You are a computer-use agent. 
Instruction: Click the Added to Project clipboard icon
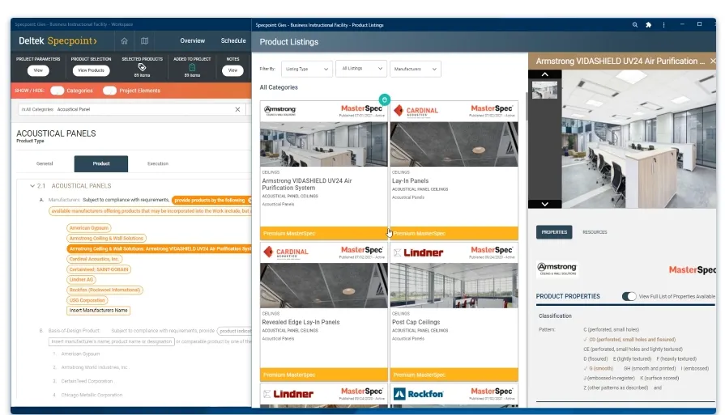coord(192,67)
